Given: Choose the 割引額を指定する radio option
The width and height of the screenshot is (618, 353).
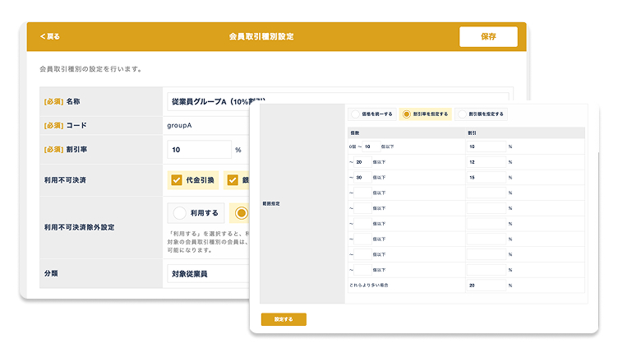Looking at the screenshot, I should (463, 114).
